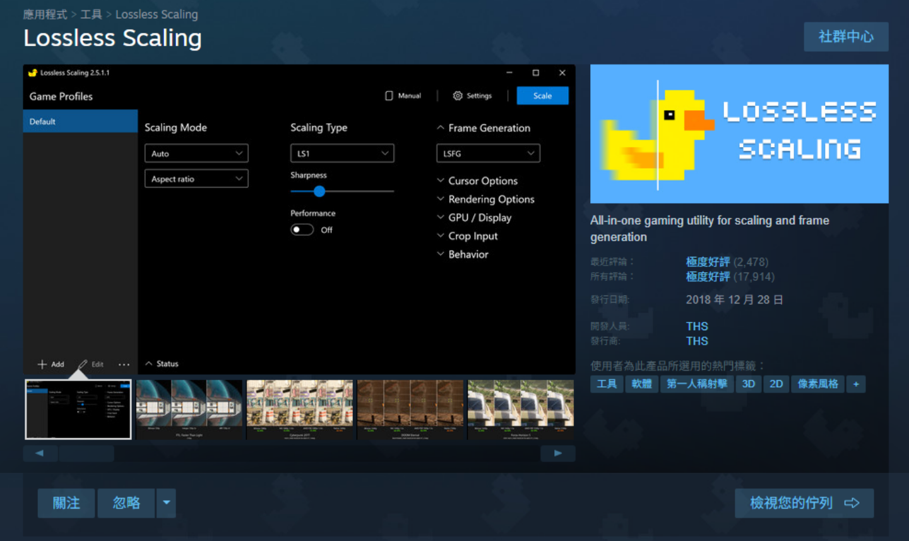Select the second thumbnail with planet comparison
The width and height of the screenshot is (909, 541).
pyautogui.click(x=189, y=409)
